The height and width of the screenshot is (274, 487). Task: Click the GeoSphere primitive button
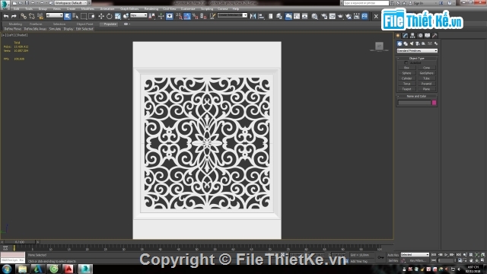pos(426,73)
